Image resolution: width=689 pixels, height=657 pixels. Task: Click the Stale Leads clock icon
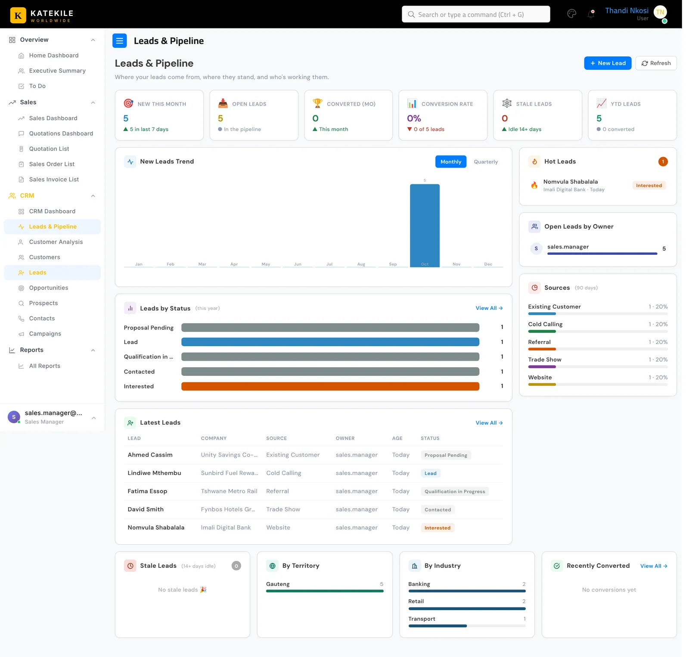130,566
